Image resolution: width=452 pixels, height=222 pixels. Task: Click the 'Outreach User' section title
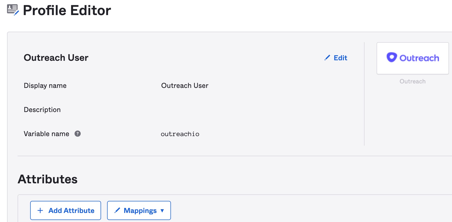(x=56, y=58)
